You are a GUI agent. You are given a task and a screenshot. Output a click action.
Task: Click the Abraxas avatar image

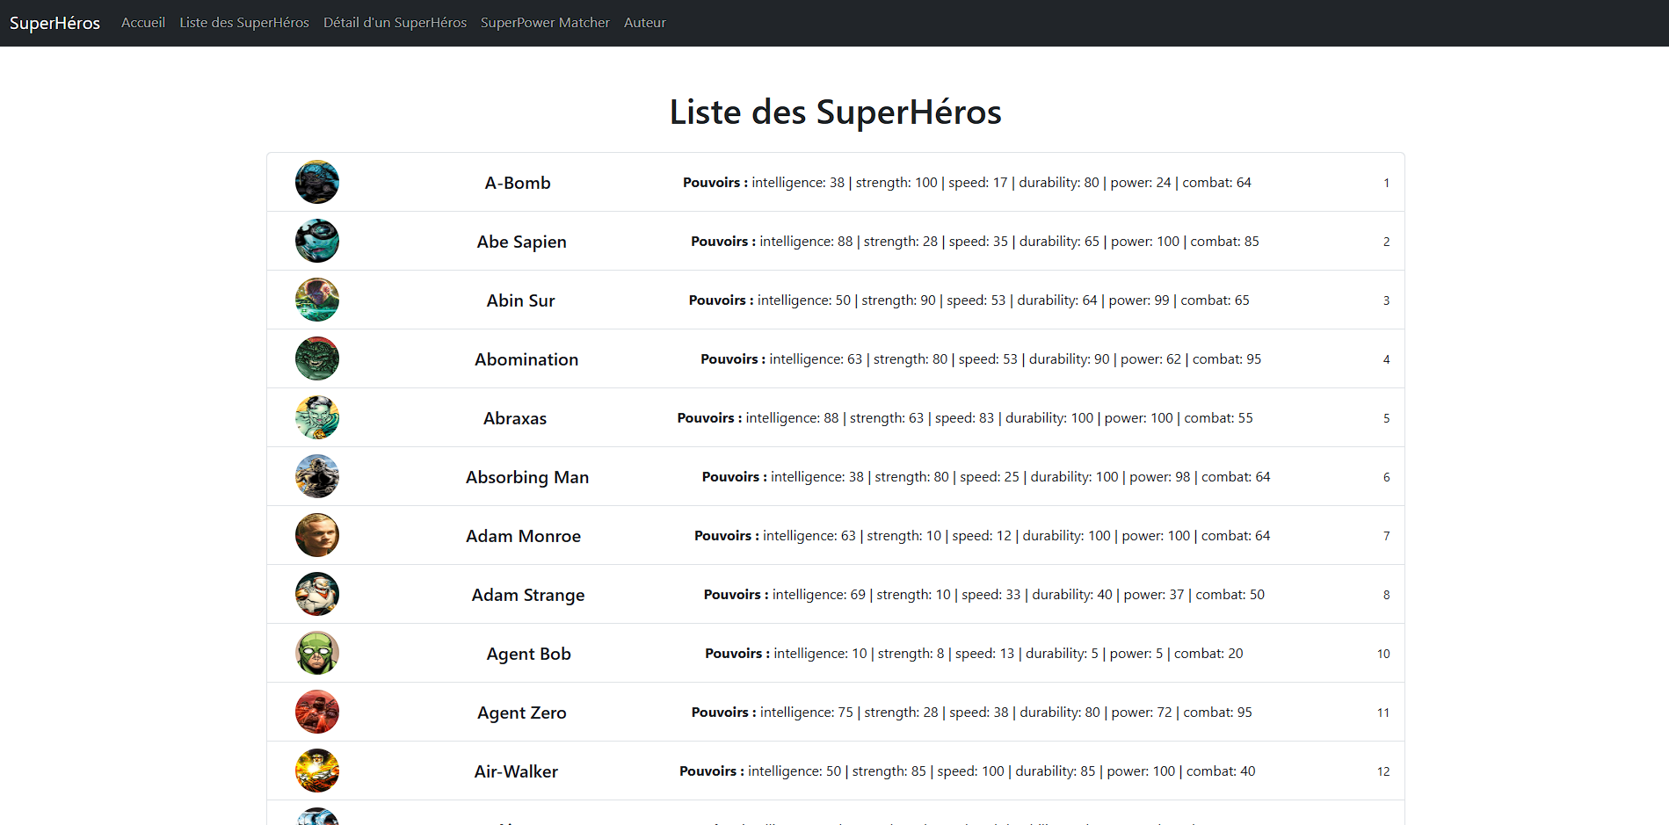(316, 417)
